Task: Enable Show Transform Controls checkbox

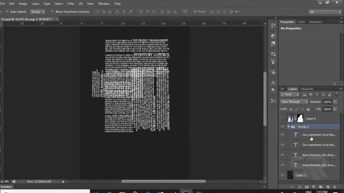Action: (x=52, y=12)
